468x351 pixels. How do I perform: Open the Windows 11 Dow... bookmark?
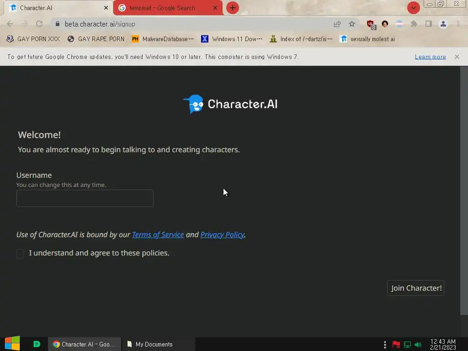click(232, 39)
